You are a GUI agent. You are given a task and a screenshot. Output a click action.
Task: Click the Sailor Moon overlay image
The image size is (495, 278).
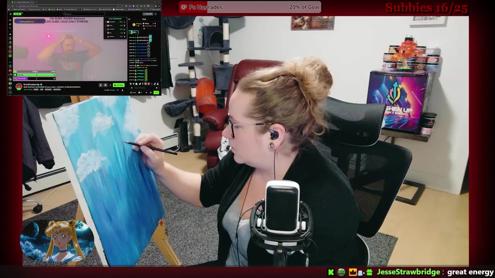click(58, 241)
